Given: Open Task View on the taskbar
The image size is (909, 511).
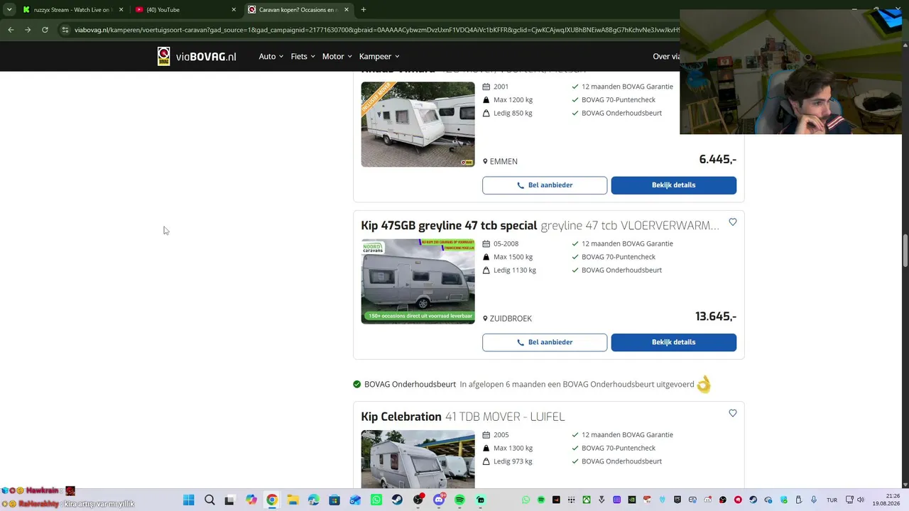Looking at the screenshot, I should tap(229, 500).
